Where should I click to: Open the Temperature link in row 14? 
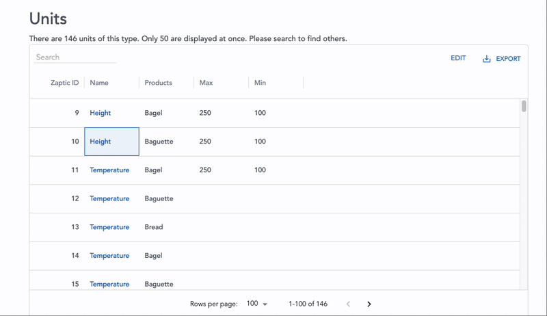pos(109,256)
